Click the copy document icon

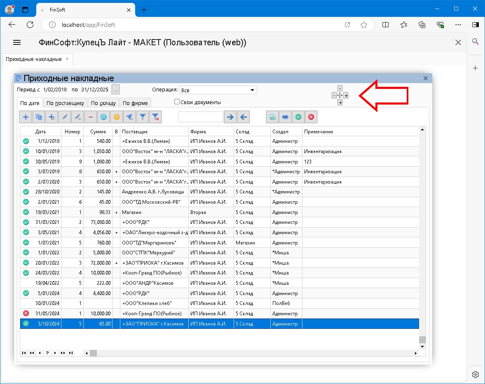[x=39, y=117]
